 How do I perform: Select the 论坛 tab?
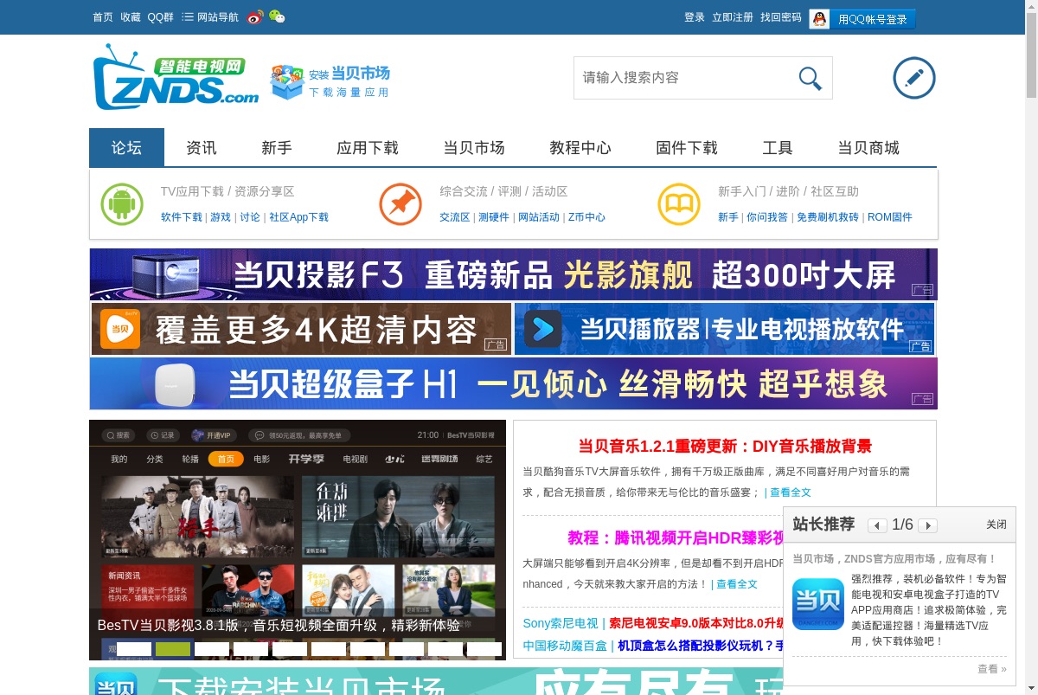[x=126, y=147]
